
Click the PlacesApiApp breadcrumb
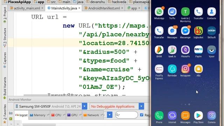(18, 2)
